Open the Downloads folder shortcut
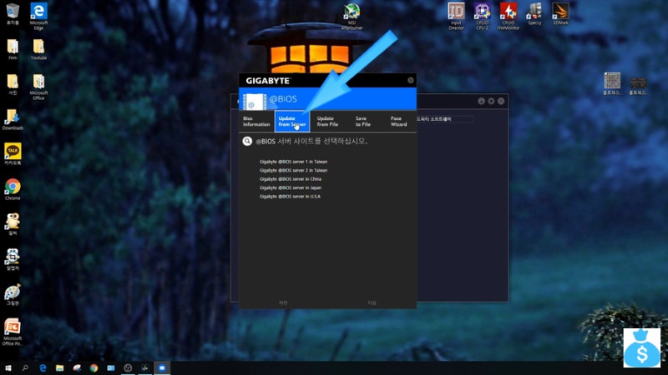This screenshot has width=668, height=375. point(13,119)
